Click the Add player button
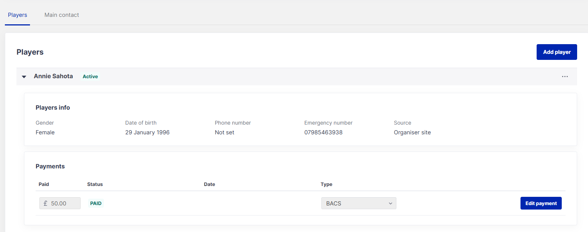This screenshot has height=232, width=588. [x=556, y=52]
